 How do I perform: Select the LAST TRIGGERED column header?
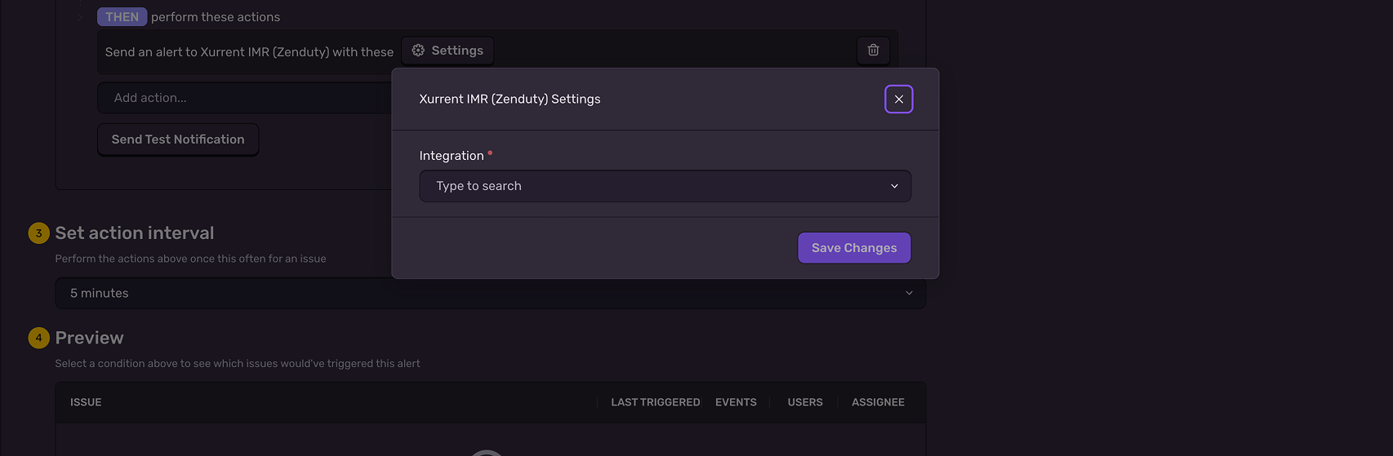tap(655, 402)
